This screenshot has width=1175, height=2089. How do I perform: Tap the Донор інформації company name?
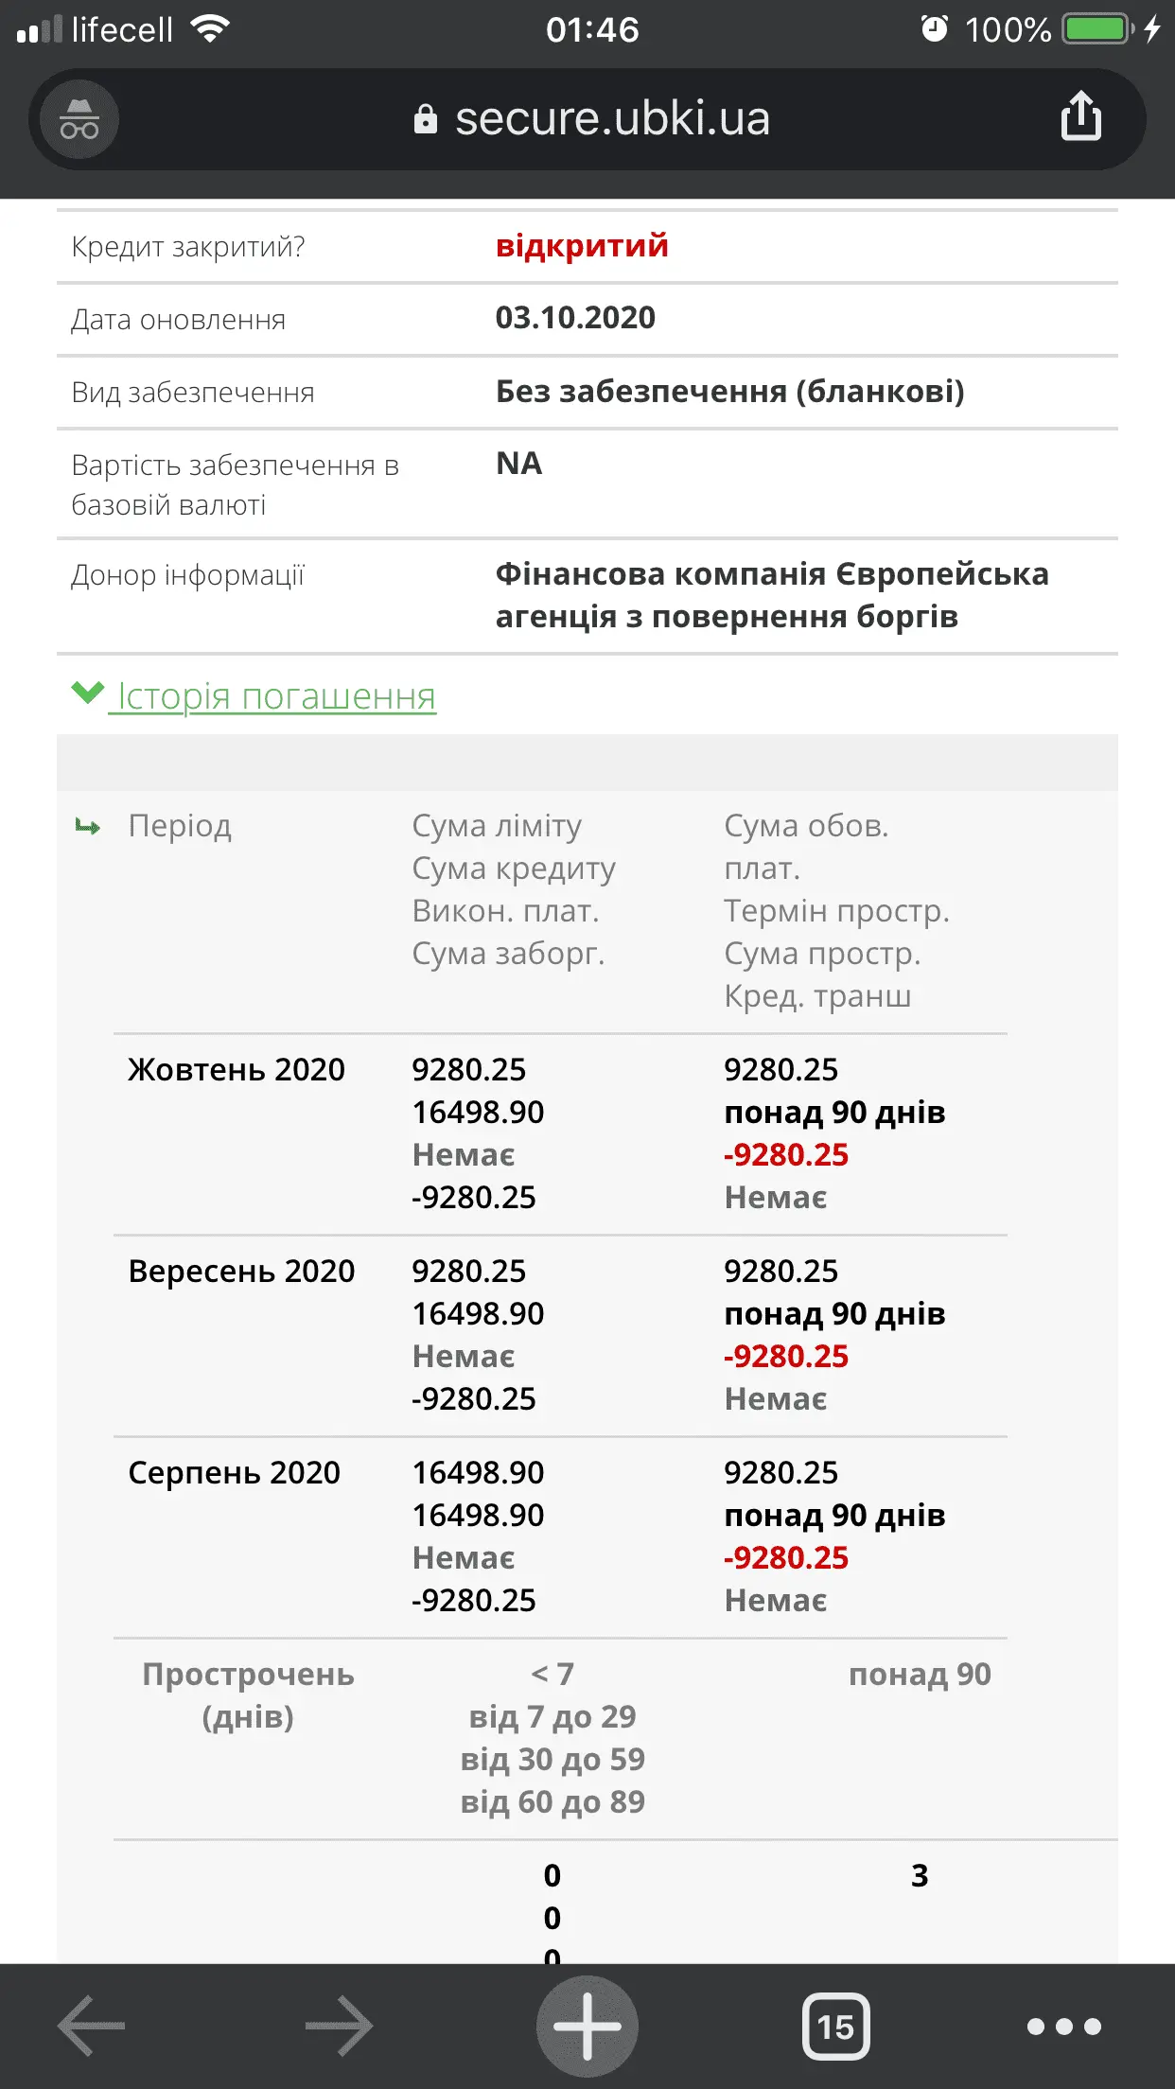point(771,595)
